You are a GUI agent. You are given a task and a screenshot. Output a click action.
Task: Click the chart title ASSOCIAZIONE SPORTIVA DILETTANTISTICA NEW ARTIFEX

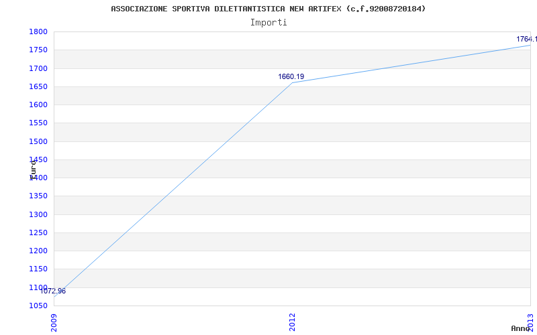[x=268, y=9]
